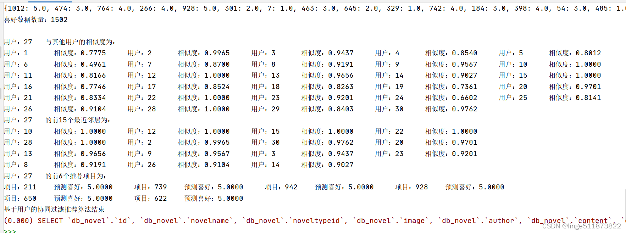The height and width of the screenshot is (233, 626).
Task: Select similarity value 0.8403 for user 29
Action: [340, 109]
